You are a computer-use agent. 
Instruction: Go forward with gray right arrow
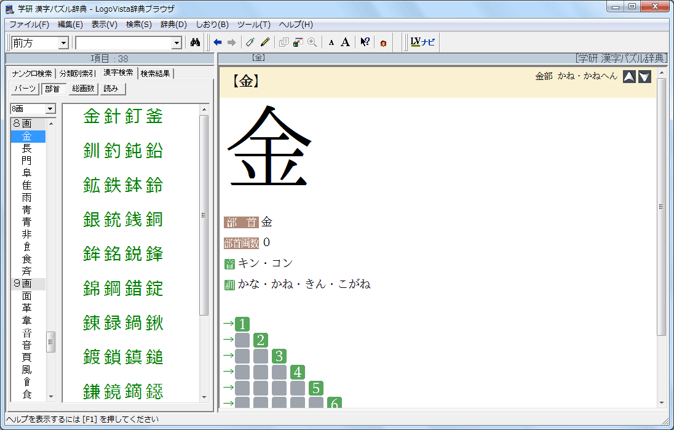(232, 42)
